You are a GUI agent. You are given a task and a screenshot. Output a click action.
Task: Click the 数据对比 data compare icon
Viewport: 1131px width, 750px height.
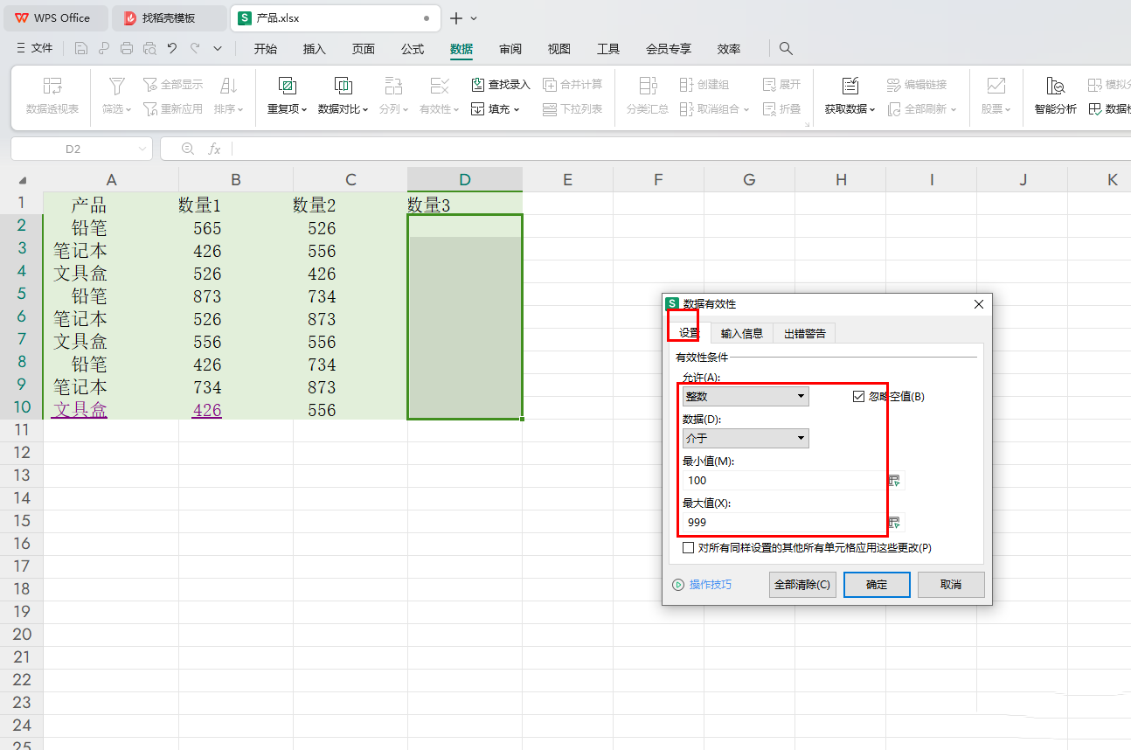343,86
